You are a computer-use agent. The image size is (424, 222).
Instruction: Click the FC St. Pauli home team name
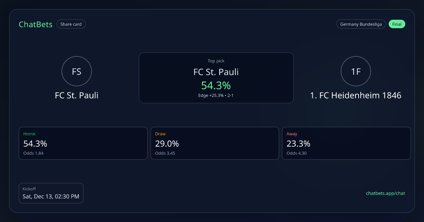tap(77, 95)
